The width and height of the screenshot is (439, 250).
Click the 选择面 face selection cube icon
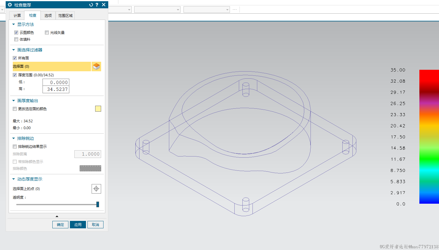click(96, 67)
